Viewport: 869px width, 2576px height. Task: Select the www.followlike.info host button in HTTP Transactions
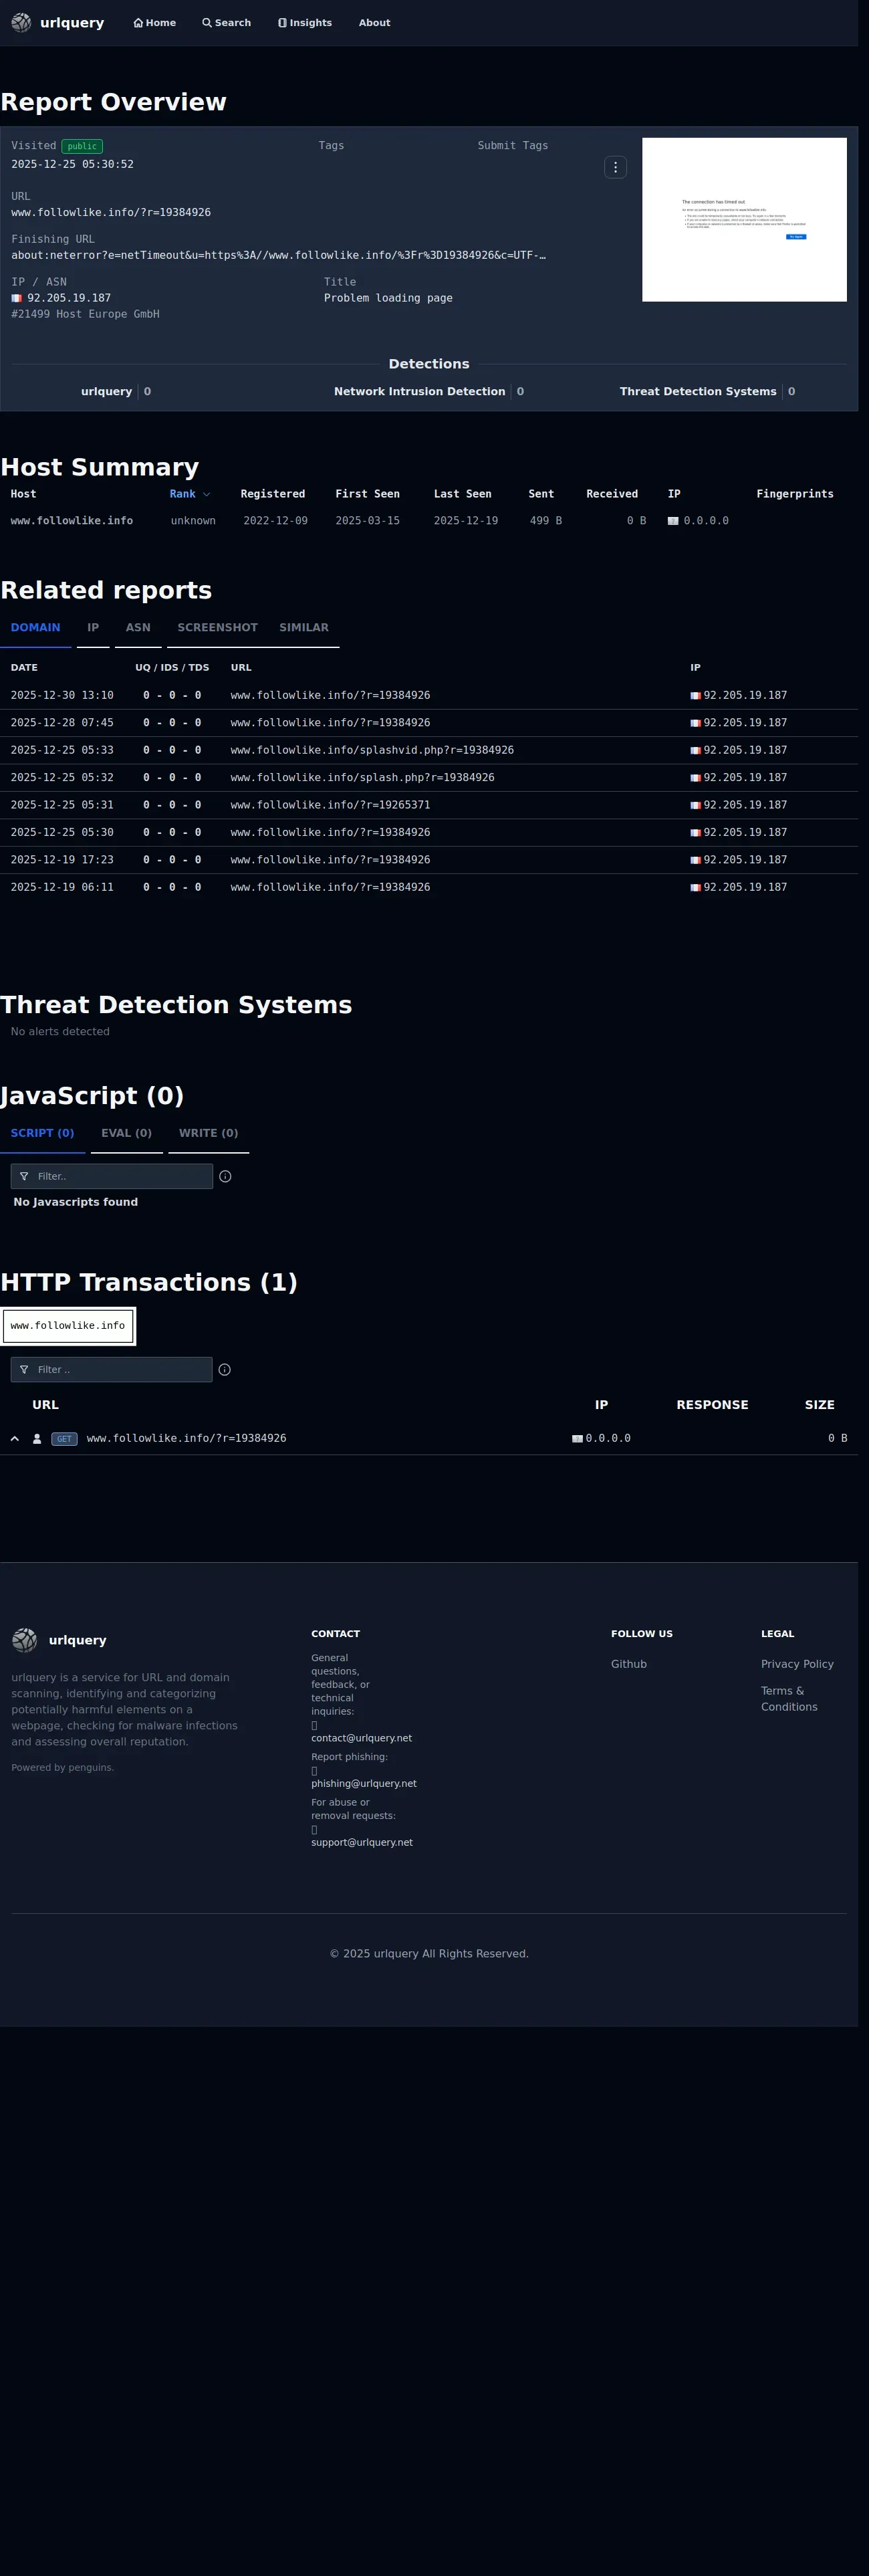(x=68, y=1326)
